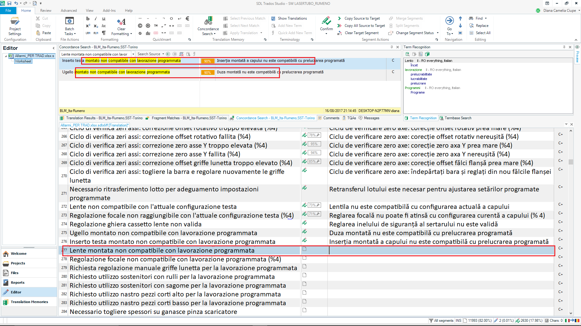Toggle italic formatting
This screenshot has width=581, height=326.
click(96, 18)
